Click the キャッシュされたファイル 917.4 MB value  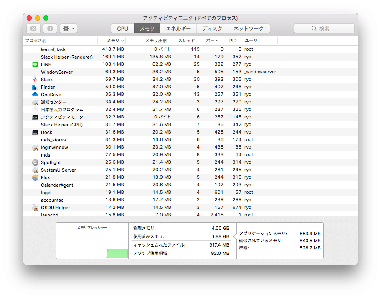click(x=219, y=245)
